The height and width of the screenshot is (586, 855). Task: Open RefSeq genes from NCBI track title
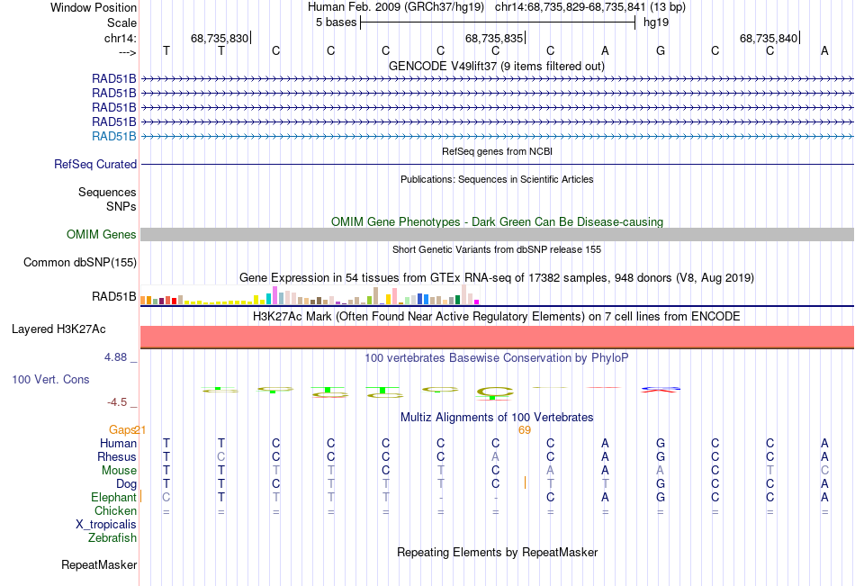497,151
